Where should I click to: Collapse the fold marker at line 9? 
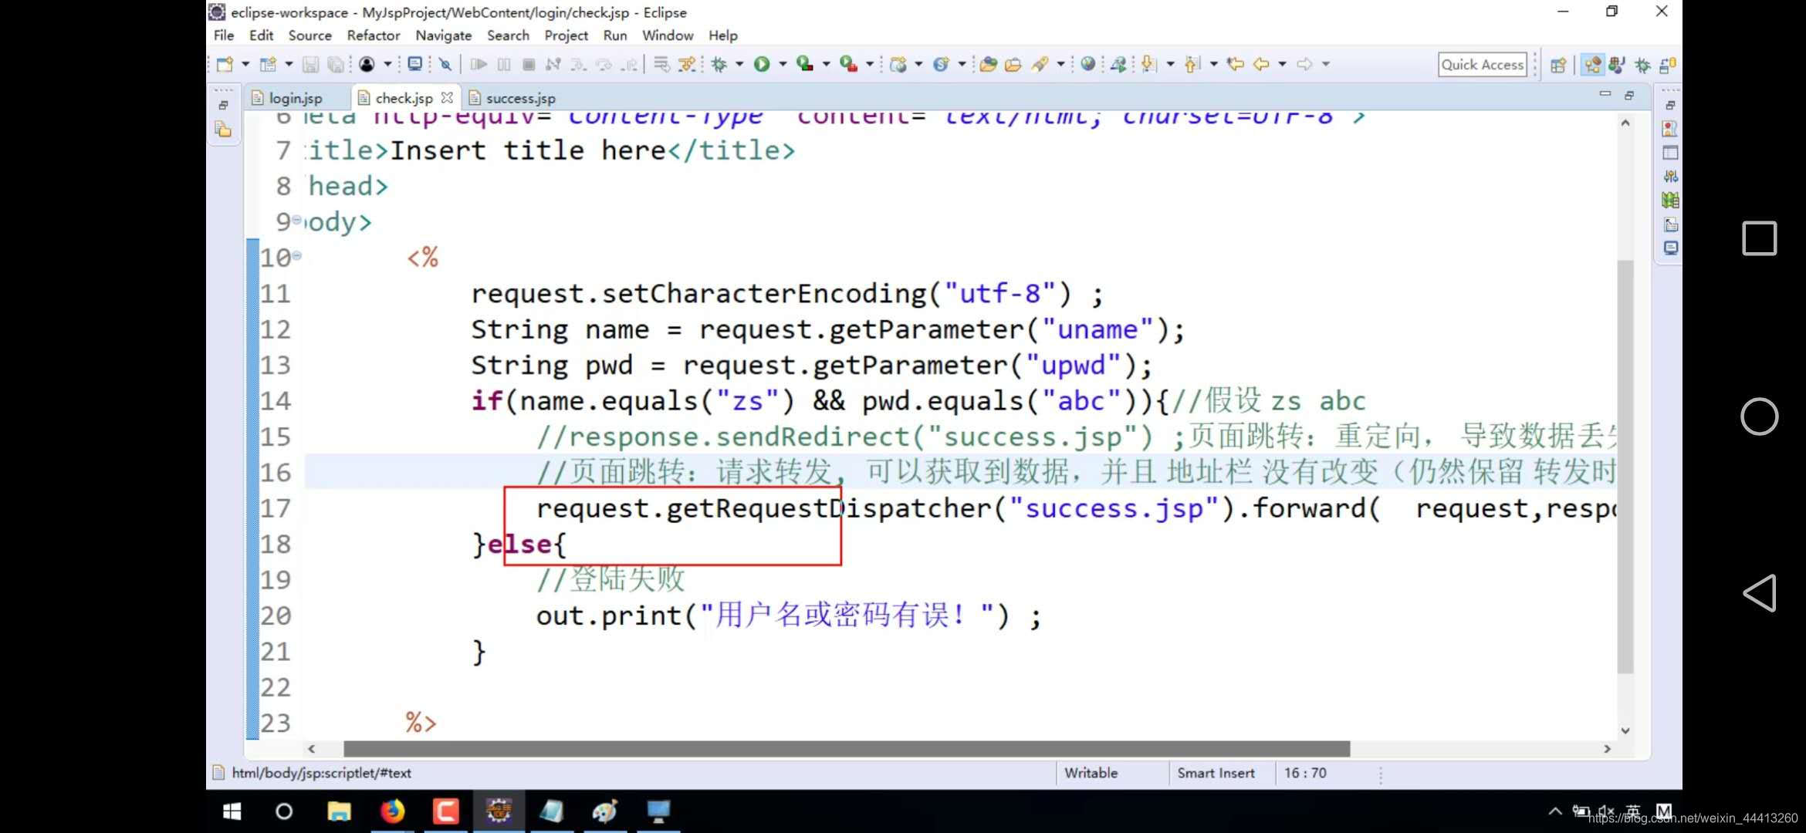point(296,221)
